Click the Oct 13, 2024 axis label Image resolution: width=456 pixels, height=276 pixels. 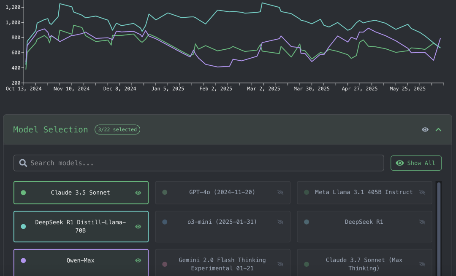[x=24, y=89]
